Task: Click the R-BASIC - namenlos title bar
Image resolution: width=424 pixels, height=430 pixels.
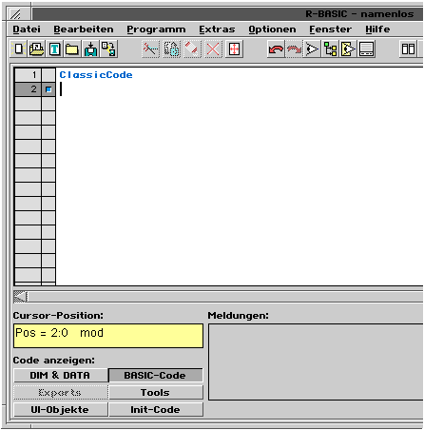Action: click(x=227, y=14)
